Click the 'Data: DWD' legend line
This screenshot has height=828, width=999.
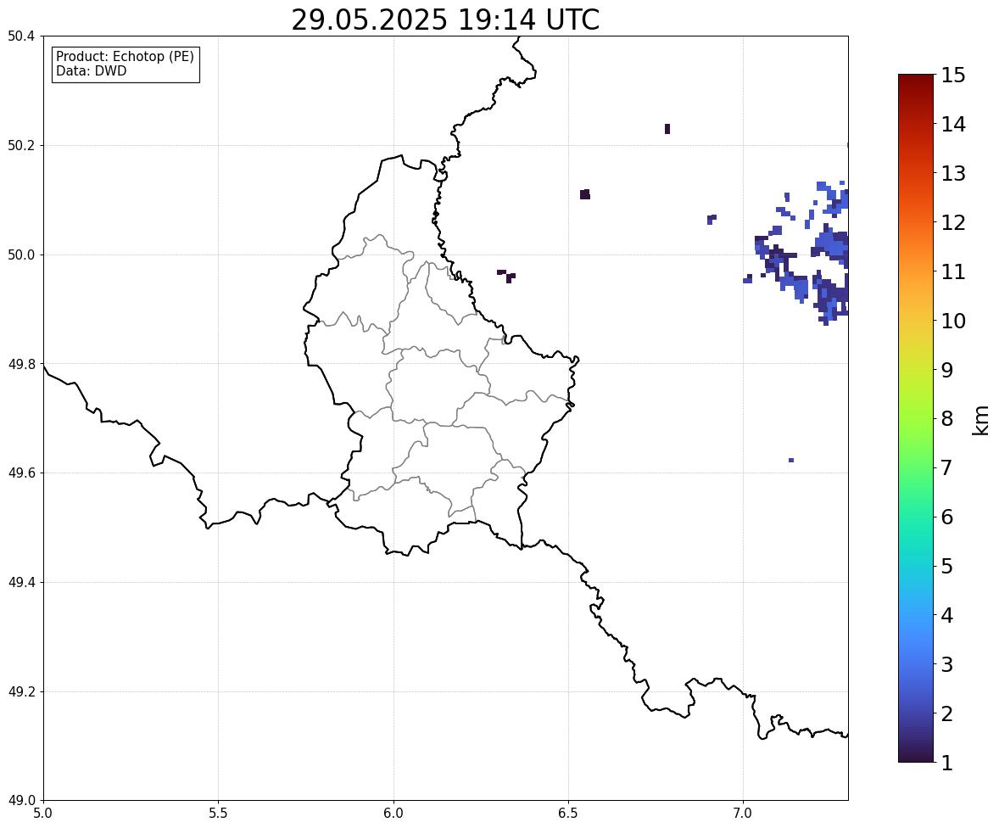pyautogui.click(x=91, y=70)
